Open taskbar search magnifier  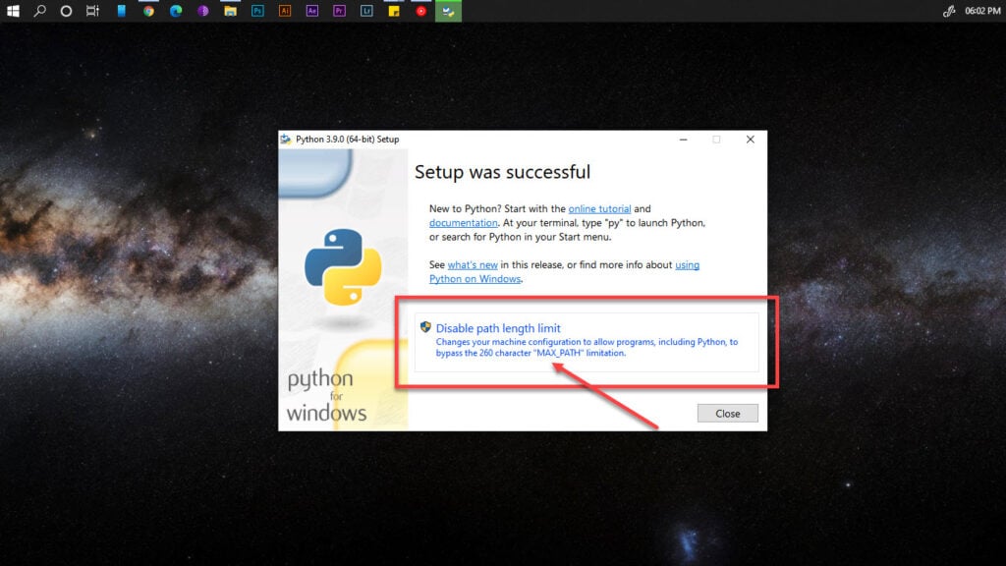39,11
